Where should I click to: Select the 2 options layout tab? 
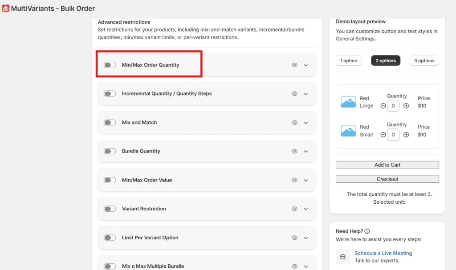[386, 60]
